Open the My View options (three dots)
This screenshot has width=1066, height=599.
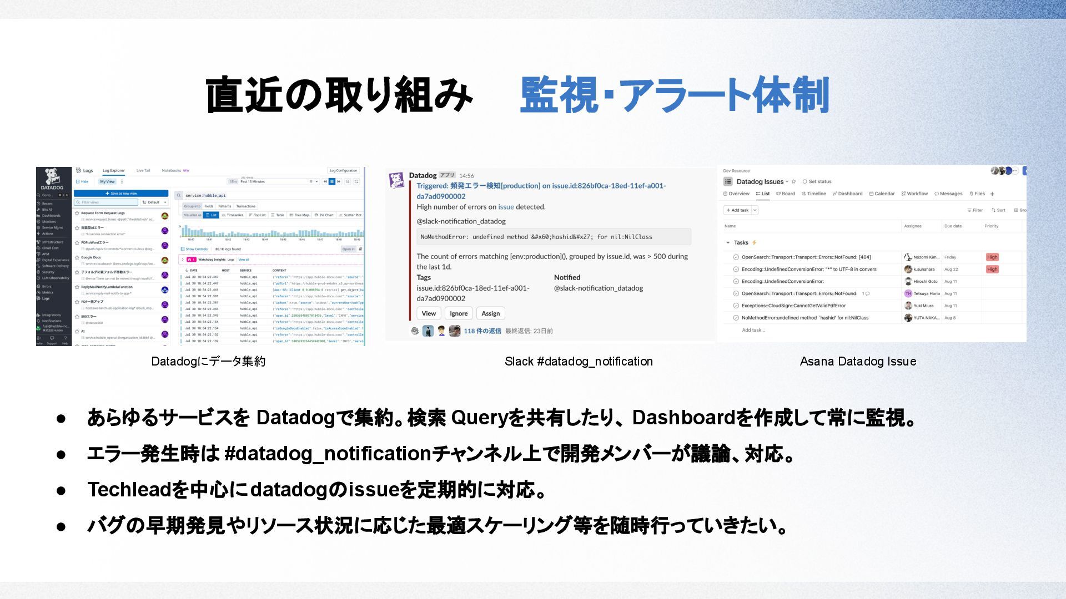[122, 181]
